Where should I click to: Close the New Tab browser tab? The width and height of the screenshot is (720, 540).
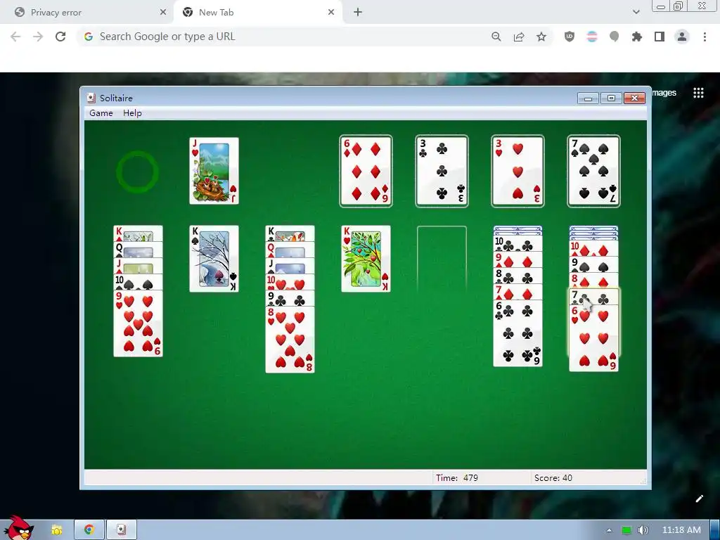tap(331, 13)
